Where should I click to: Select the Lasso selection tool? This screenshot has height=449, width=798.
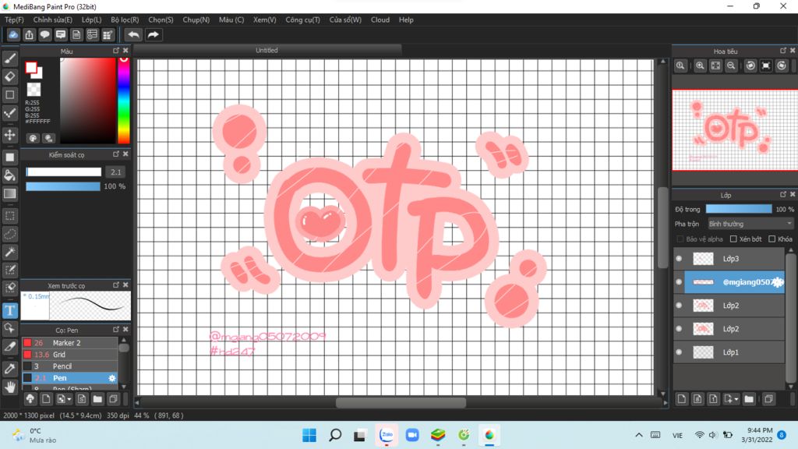(x=9, y=234)
